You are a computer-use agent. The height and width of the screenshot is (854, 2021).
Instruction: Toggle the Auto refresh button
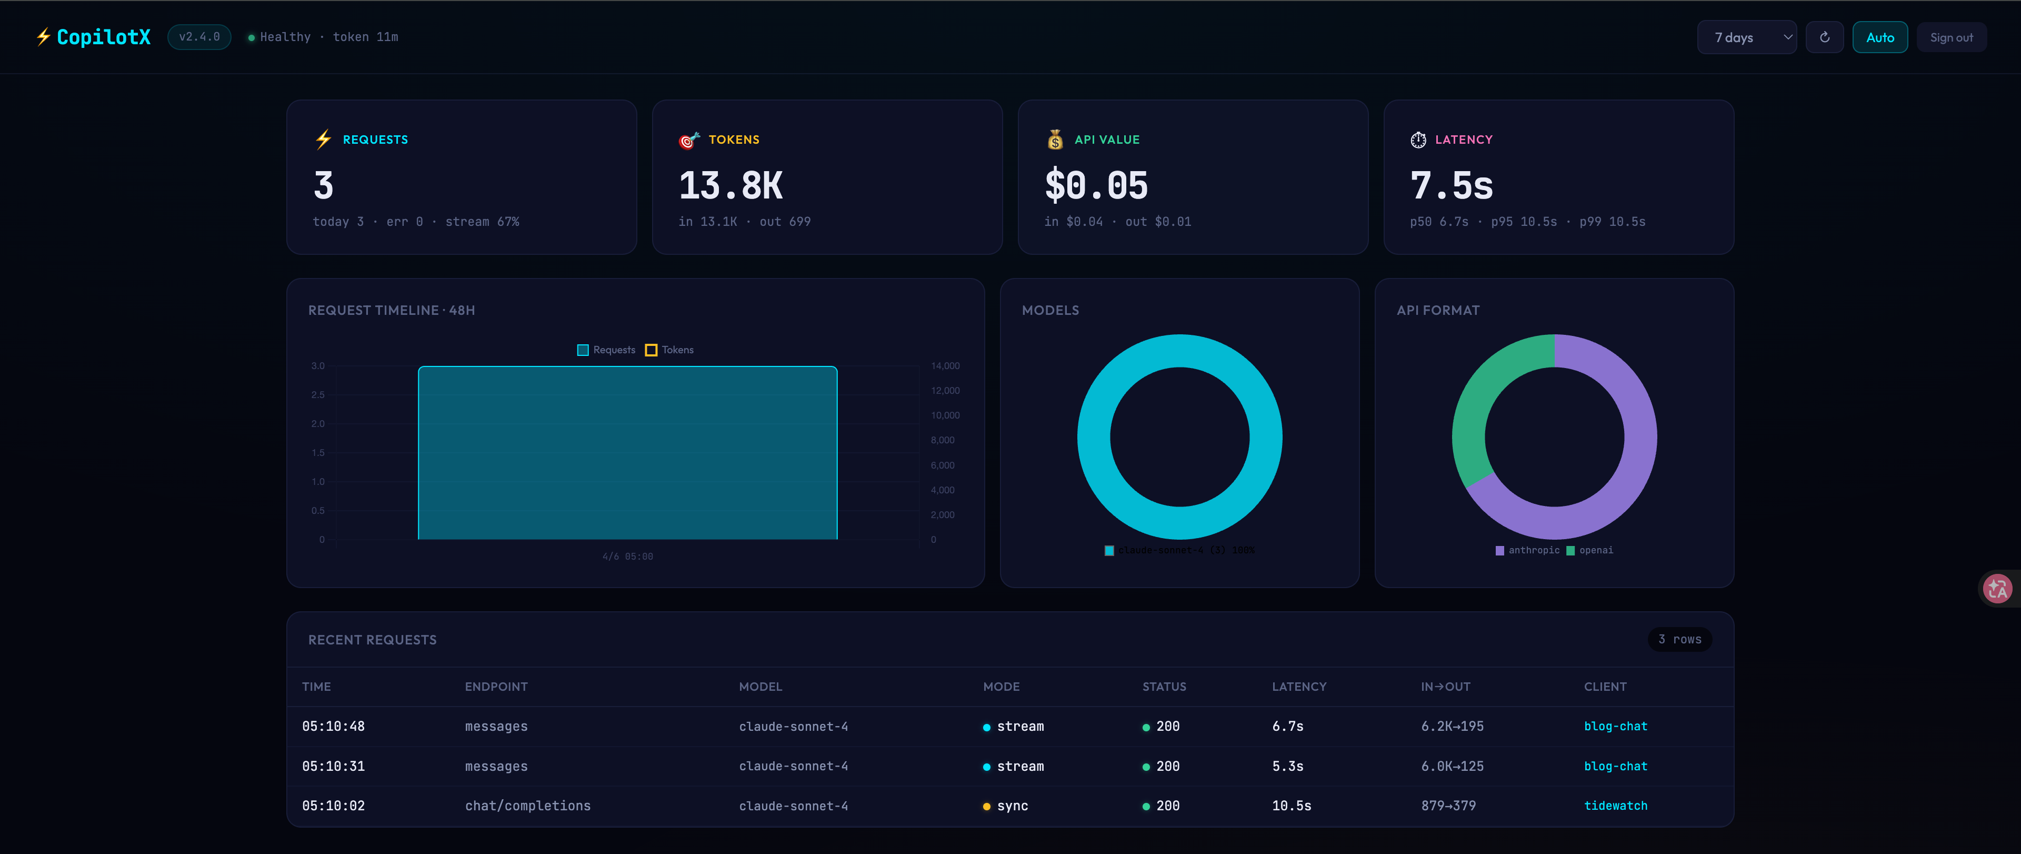1880,37
